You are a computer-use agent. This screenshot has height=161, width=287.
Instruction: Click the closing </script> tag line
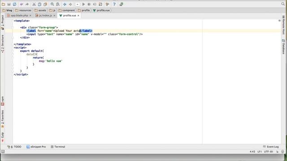coord(21,75)
